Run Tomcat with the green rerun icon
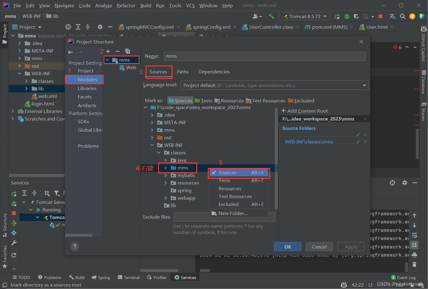This screenshot has width=428, height=289. coord(337,16)
